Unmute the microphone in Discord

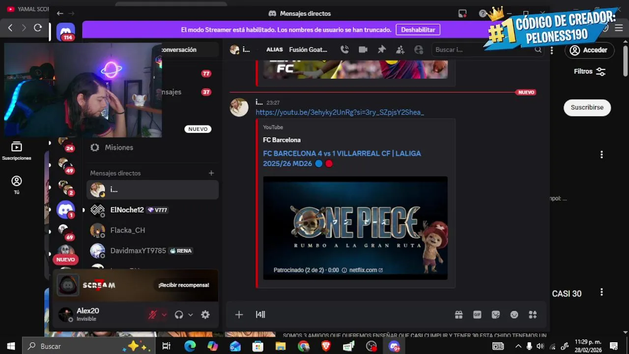(152, 315)
